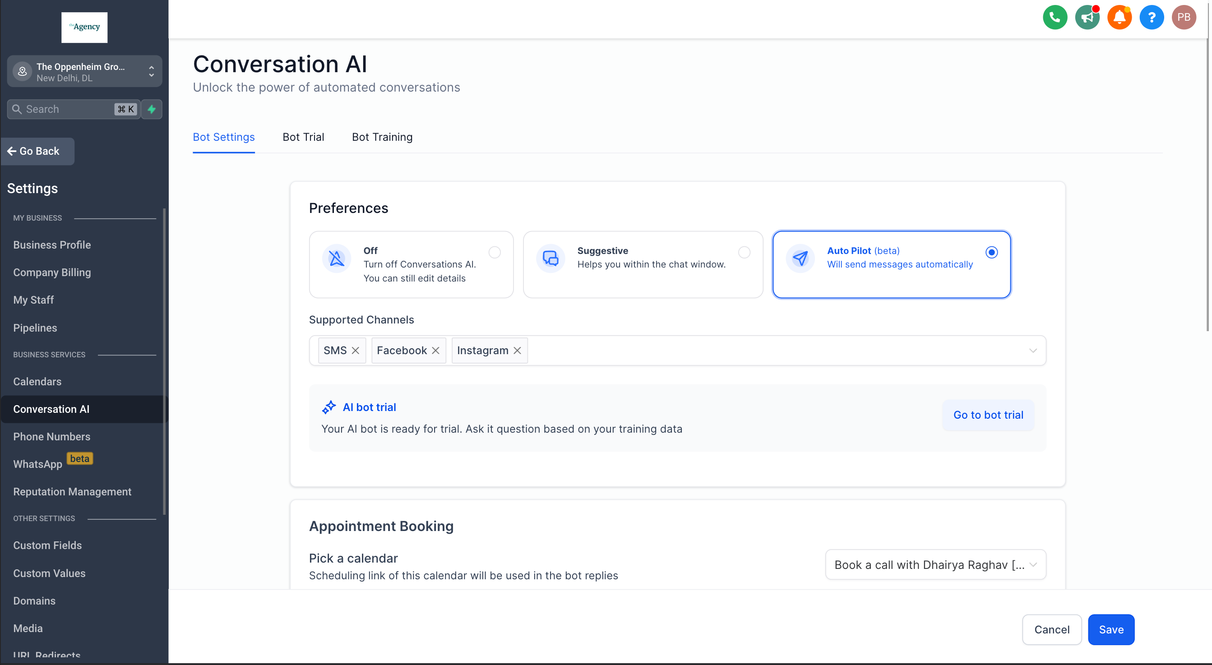
Task: Click the blue help question mark icon
Action: point(1151,18)
